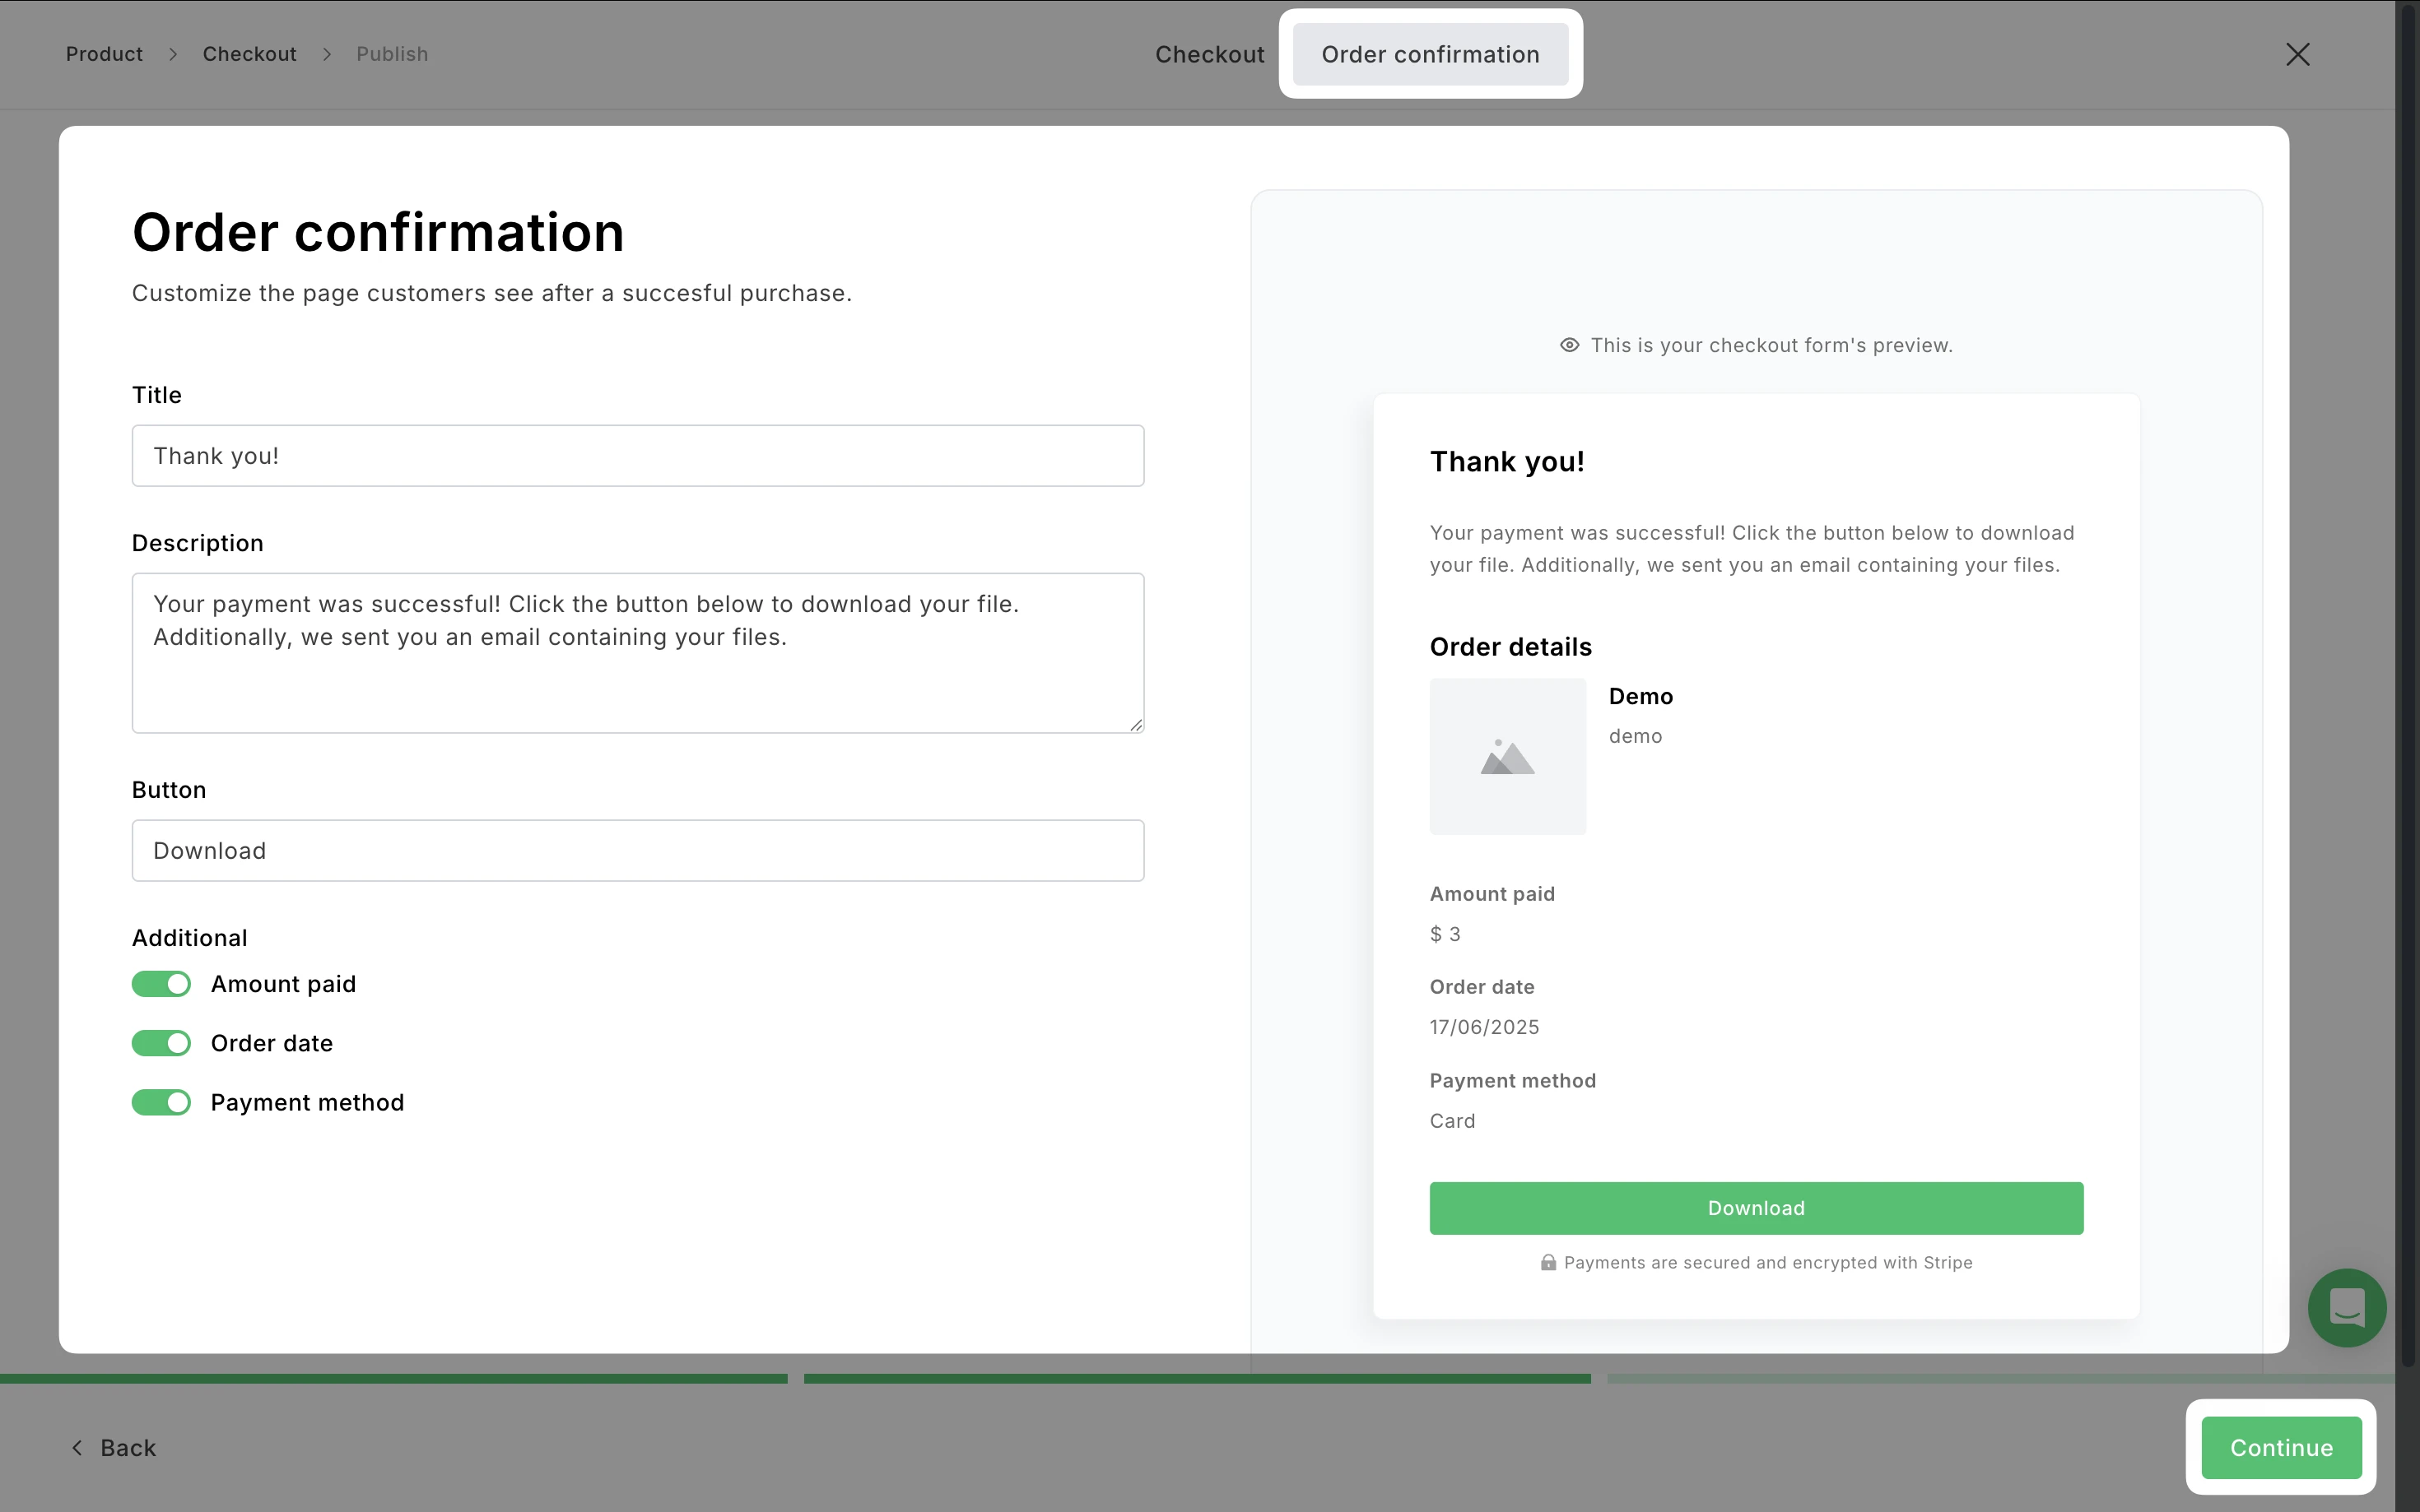Click the '$ 3' amount value

(x=1445, y=934)
